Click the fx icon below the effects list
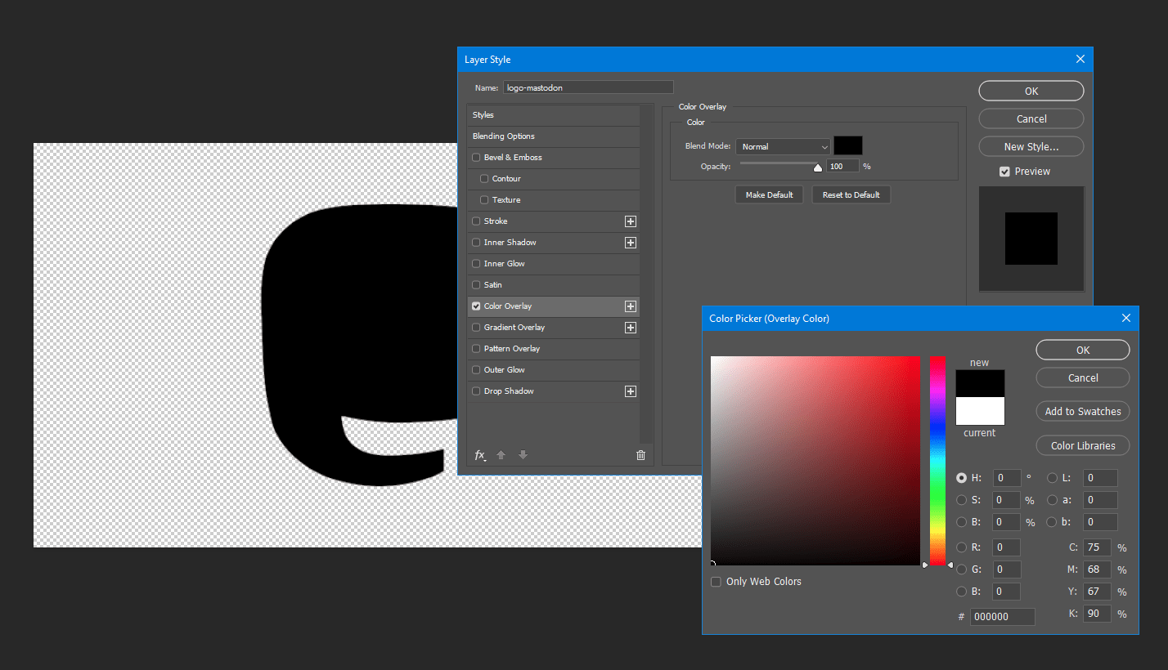1168x670 pixels. coord(478,455)
